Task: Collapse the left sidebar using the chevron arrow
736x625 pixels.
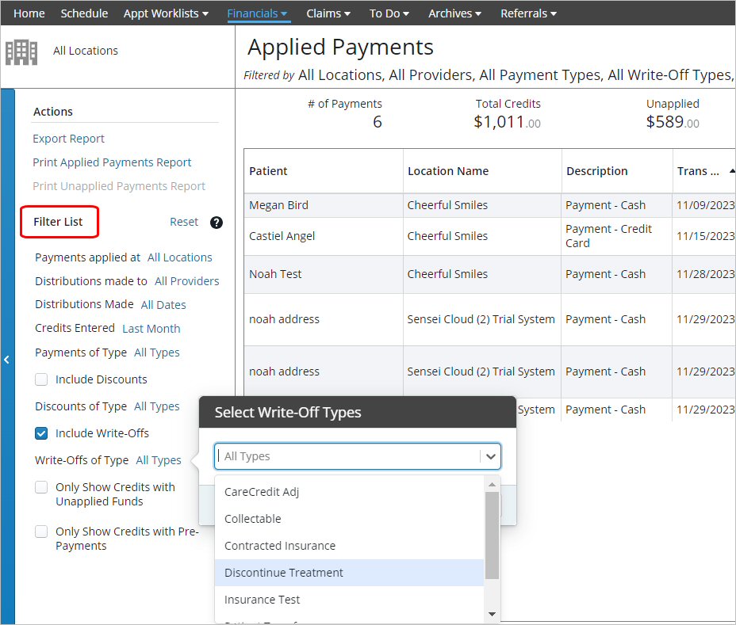Action: click(x=6, y=359)
